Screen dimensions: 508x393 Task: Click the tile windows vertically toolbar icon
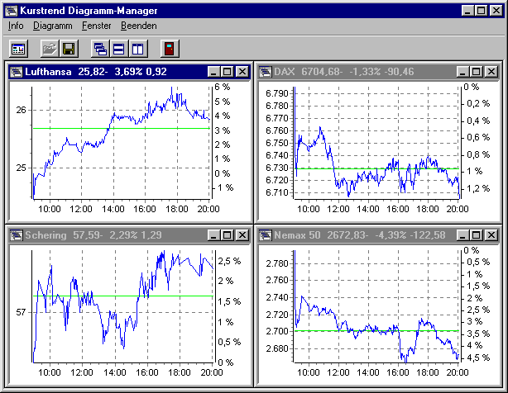[138, 49]
